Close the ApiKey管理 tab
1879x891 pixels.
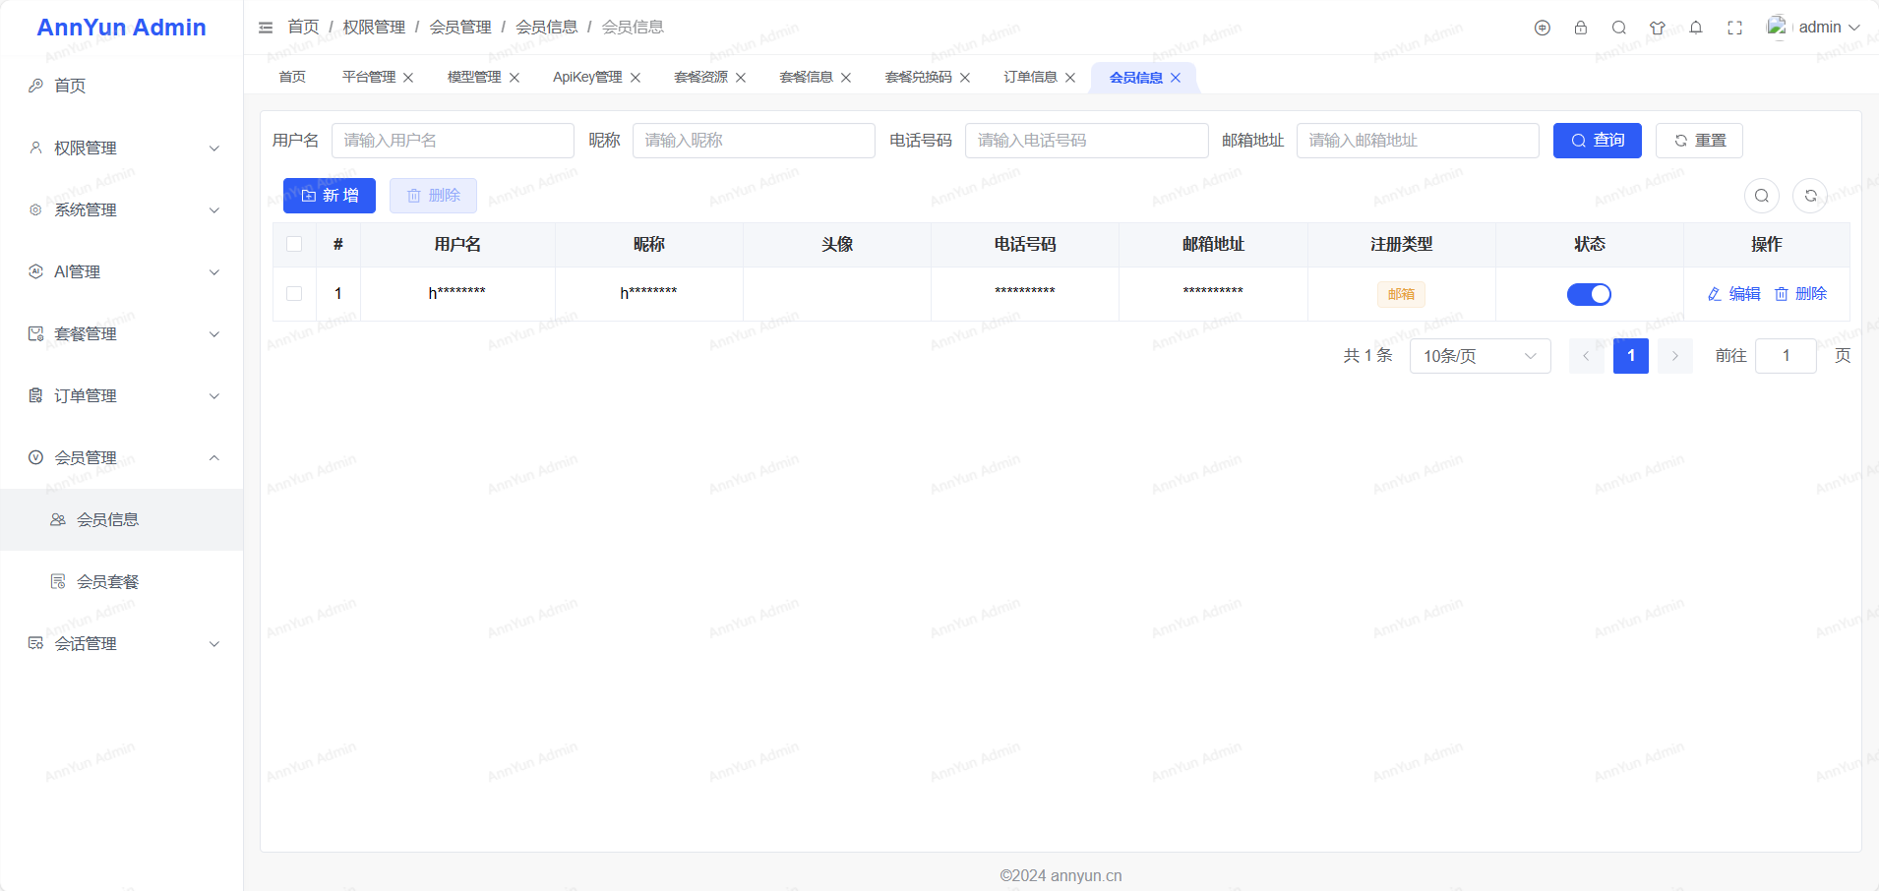pyautogui.click(x=636, y=78)
